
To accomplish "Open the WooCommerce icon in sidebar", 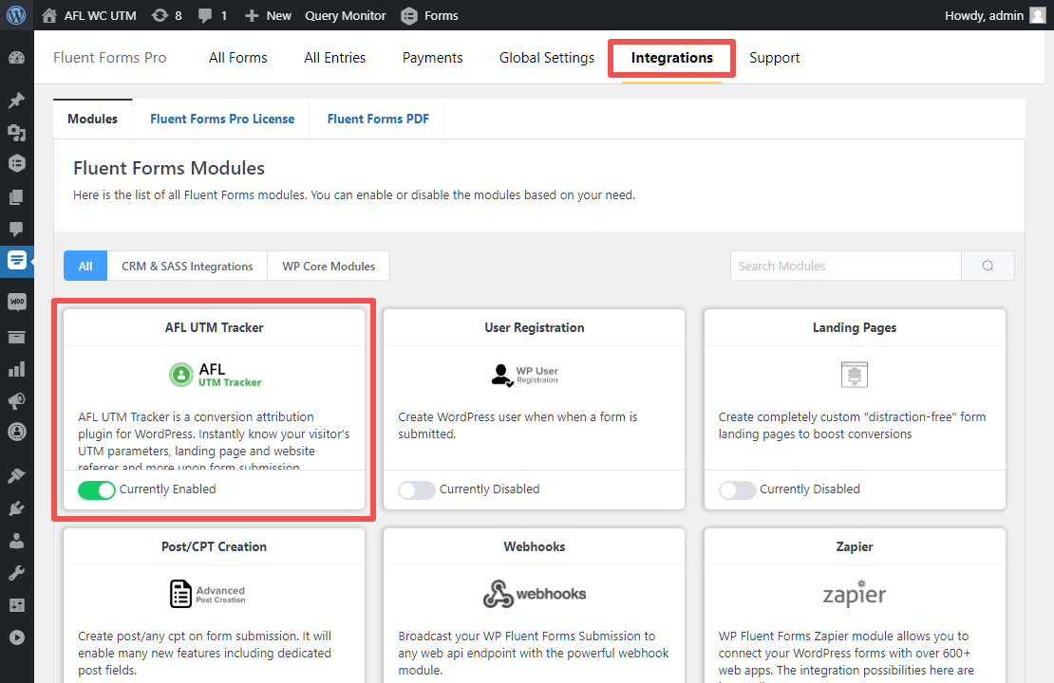I will (x=17, y=302).
